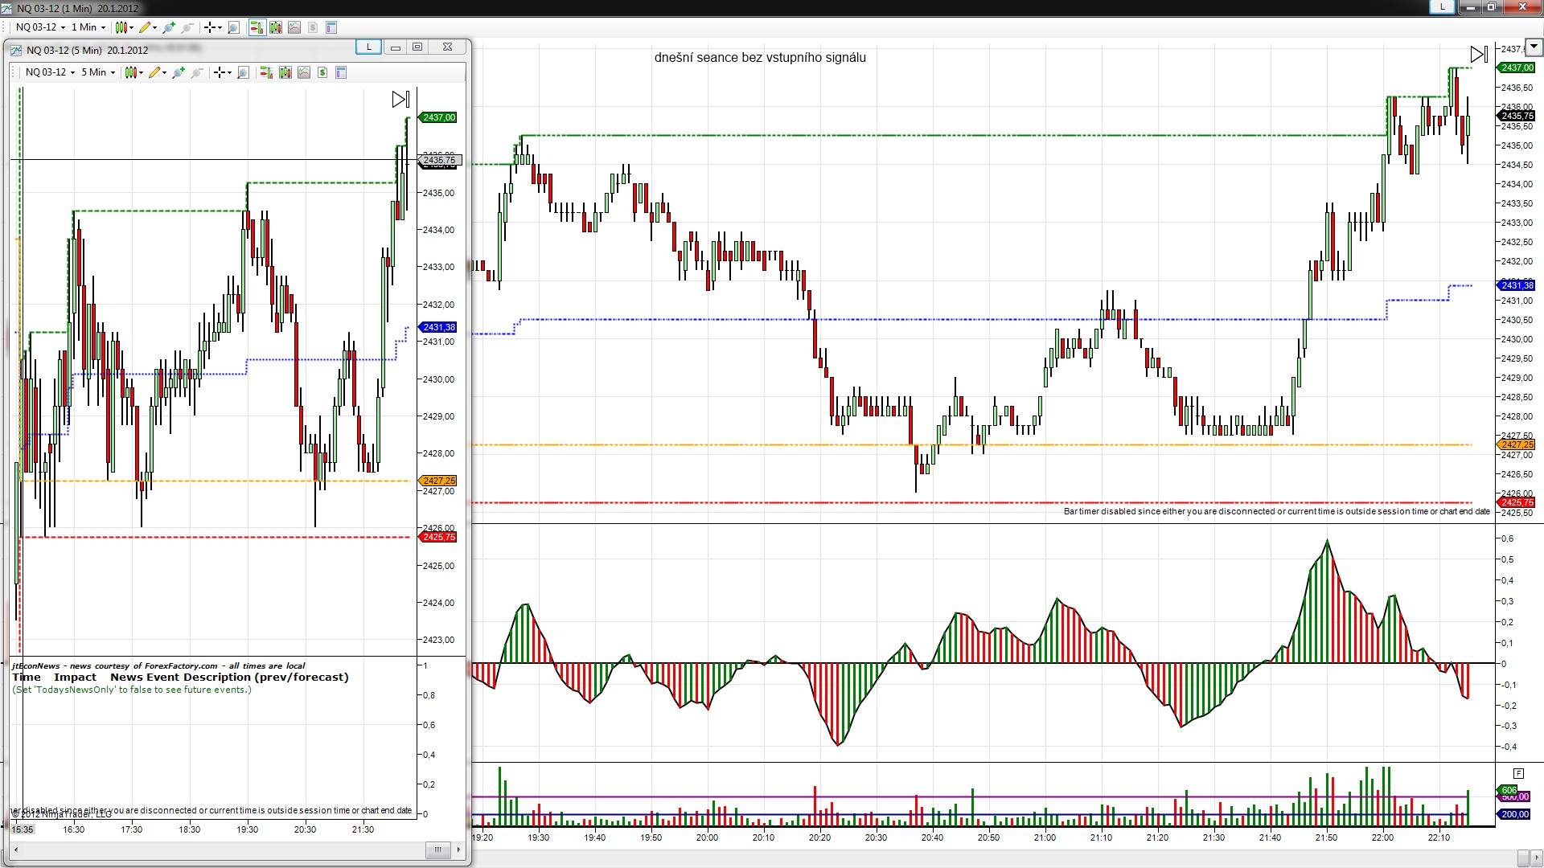The width and height of the screenshot is (1544, 868).
Task: Open Indicators icon in main toolbar
Action: 294,27
